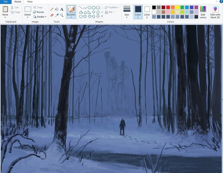
Task: Pick the yellow color swatch
Action: point(178,7)
